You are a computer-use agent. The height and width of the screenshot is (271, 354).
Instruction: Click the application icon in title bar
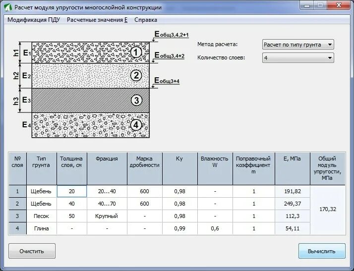coord(8,7)
